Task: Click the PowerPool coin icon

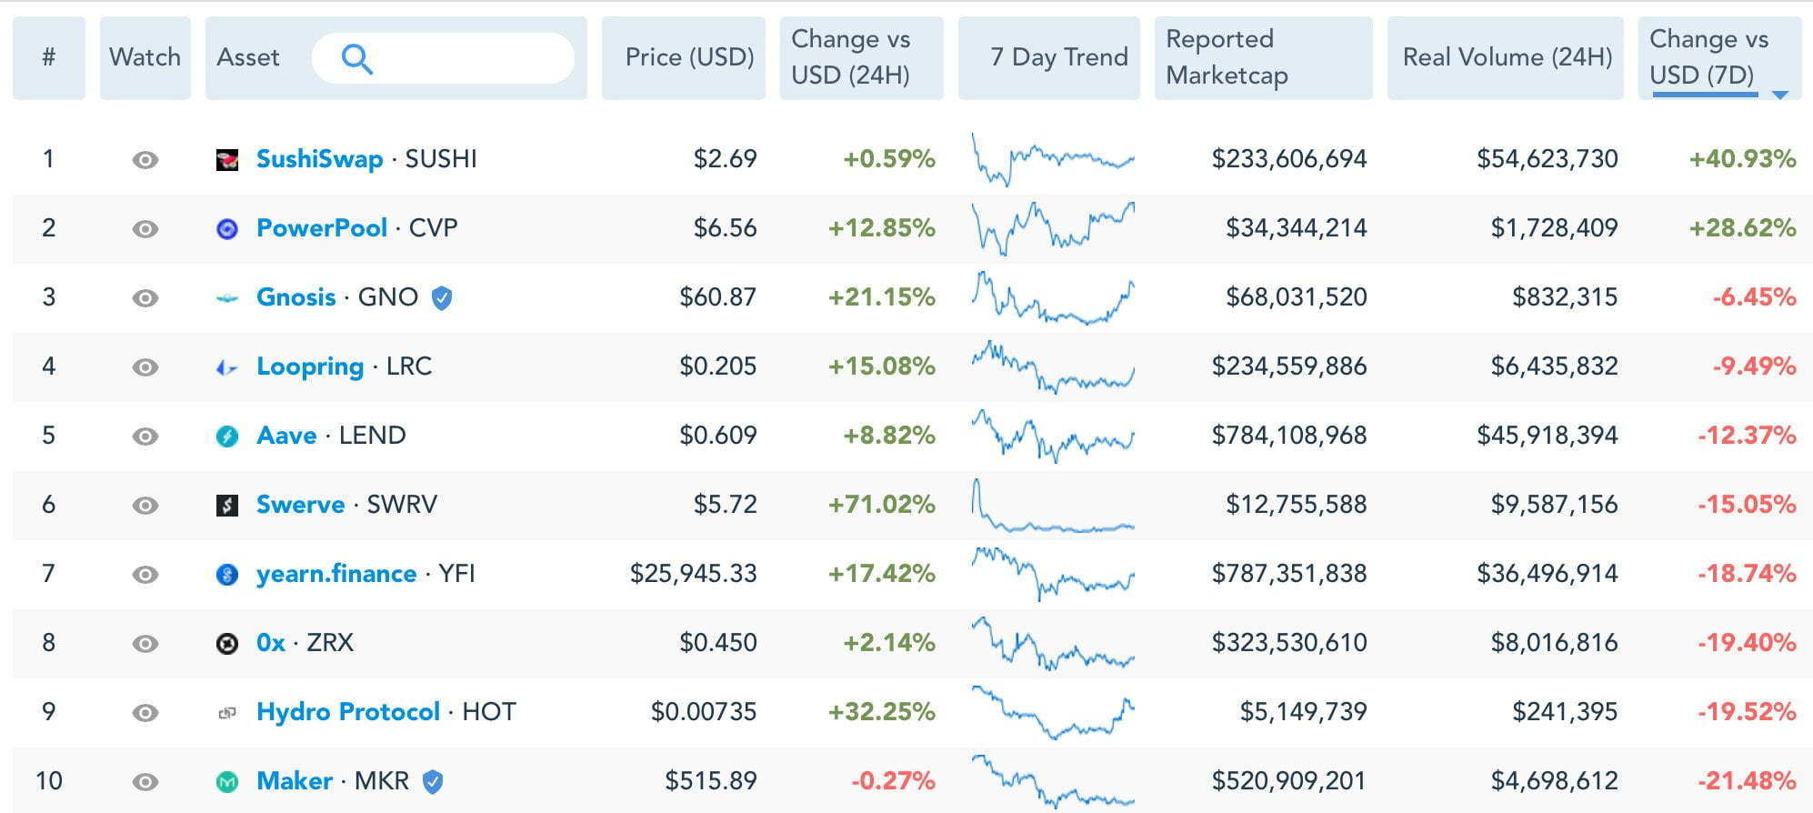Action: [226, 229]
